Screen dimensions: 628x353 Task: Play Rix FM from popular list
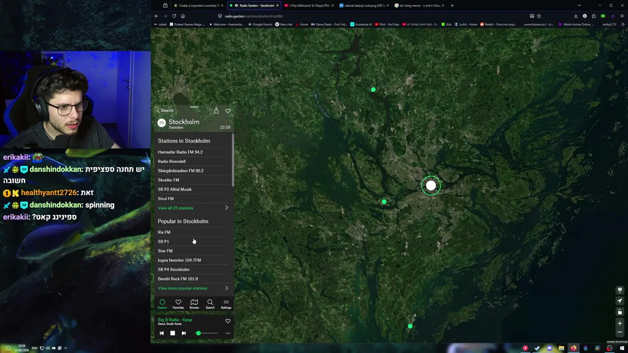click(193, 232)
